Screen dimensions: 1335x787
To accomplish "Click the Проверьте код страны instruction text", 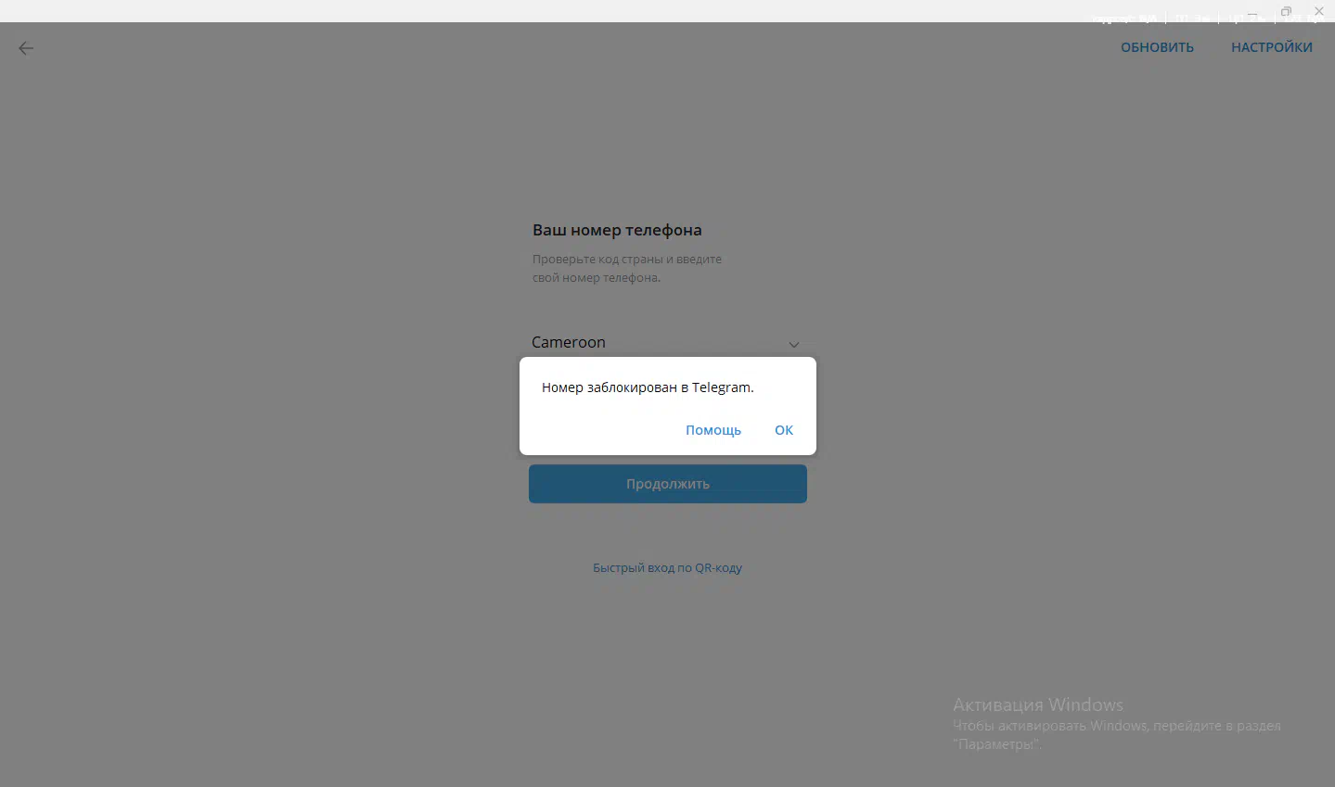I will tap(627, 268).
